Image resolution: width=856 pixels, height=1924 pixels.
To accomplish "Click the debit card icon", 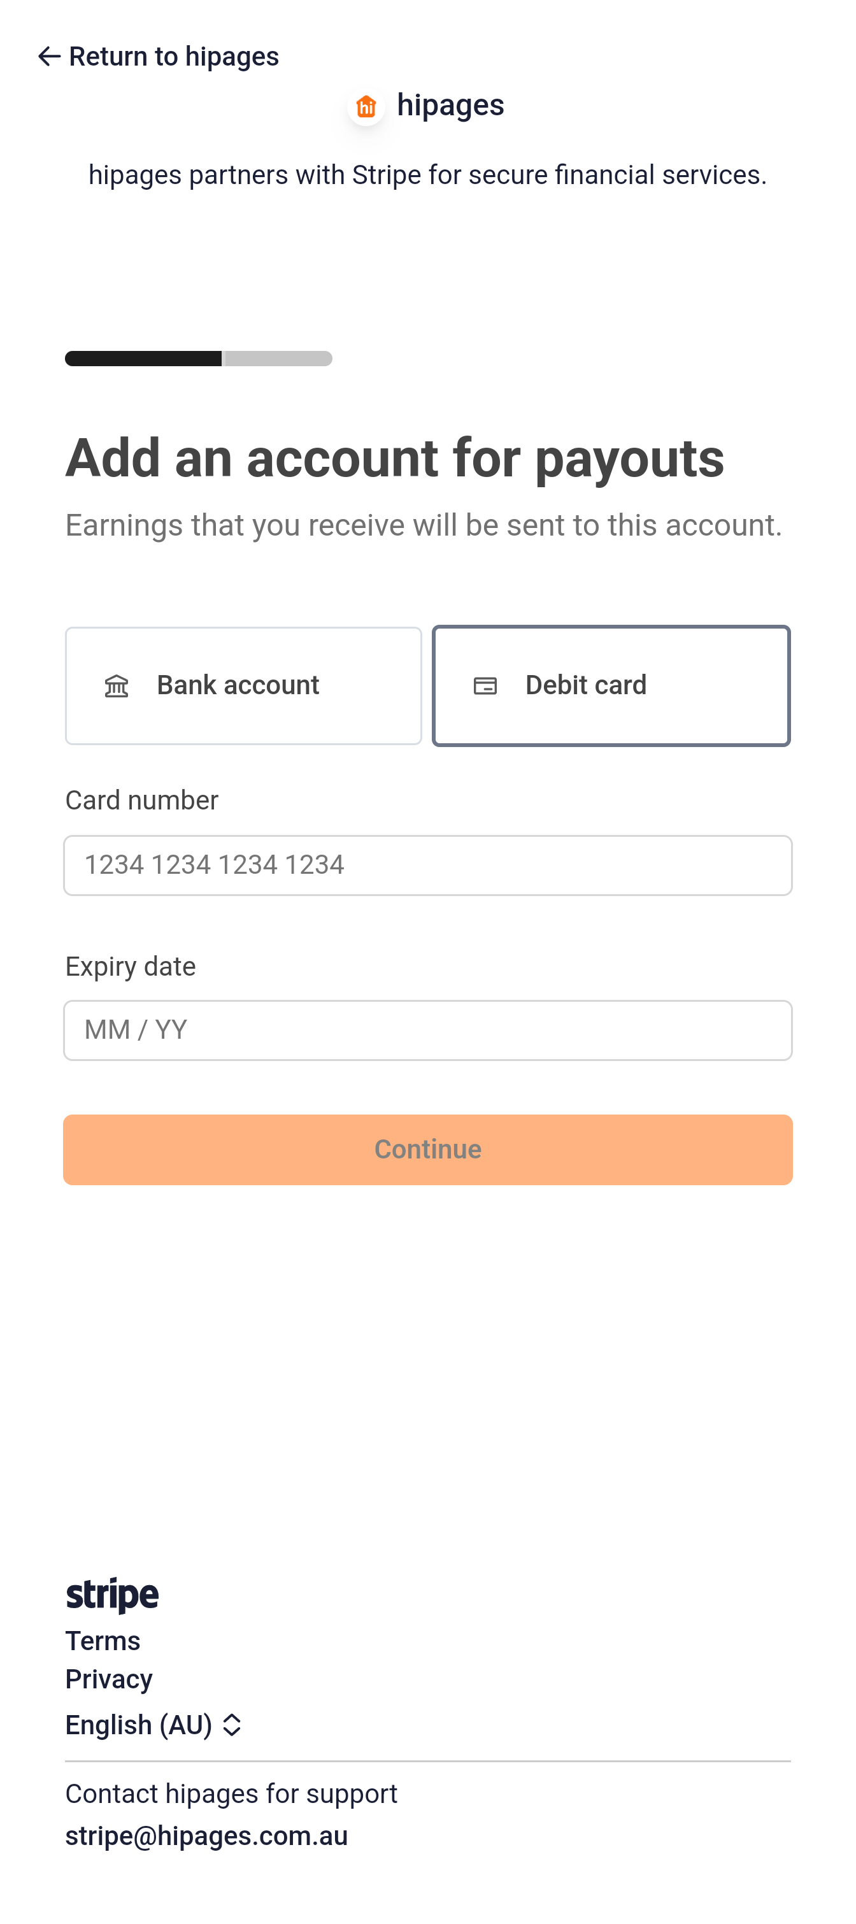I will 485,686.
